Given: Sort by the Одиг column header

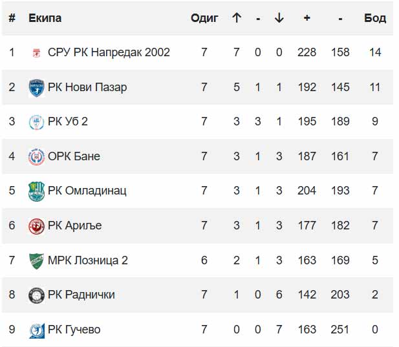Looking at the screenshot, I should [x=204, y=18].
